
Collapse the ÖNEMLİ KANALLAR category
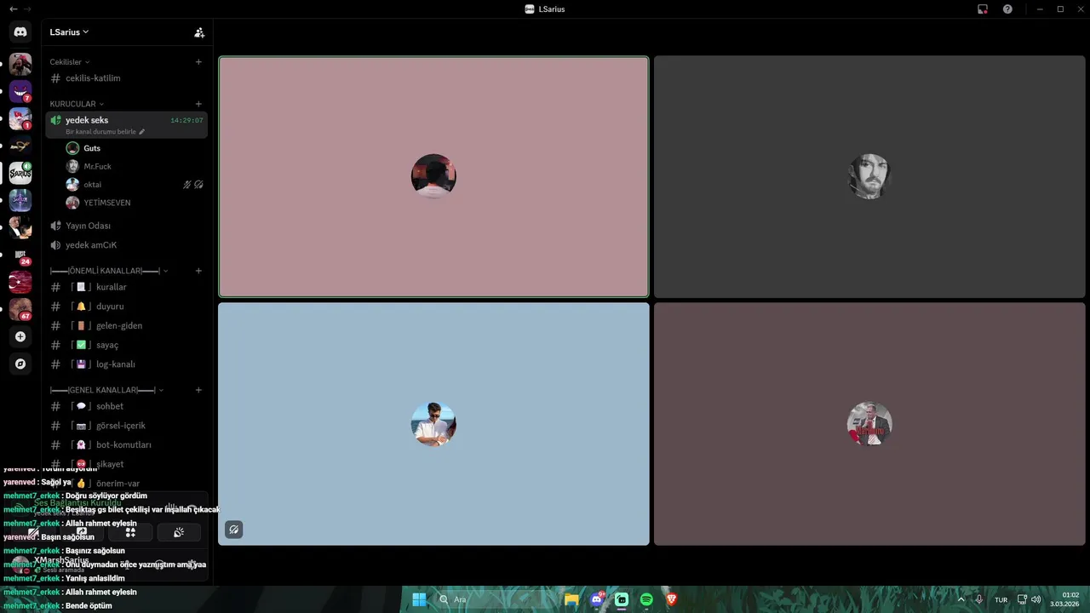point(109,271)
